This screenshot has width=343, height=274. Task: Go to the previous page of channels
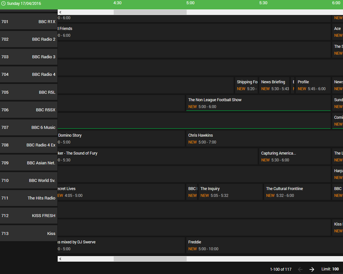point(300,269)
